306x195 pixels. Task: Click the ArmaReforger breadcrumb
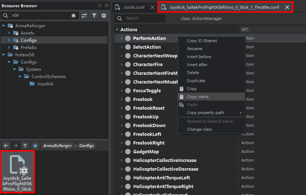57,146
